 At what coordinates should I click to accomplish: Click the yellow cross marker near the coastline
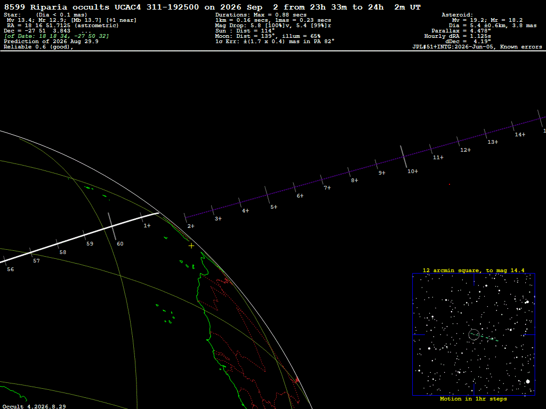click(191, 246)
